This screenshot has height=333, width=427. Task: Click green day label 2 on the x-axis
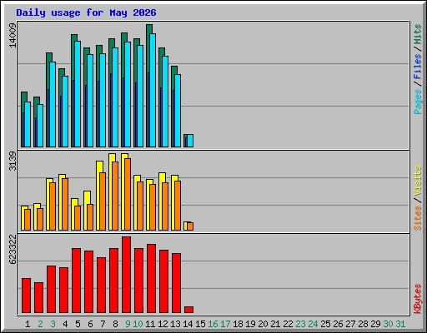coord(40,324)
